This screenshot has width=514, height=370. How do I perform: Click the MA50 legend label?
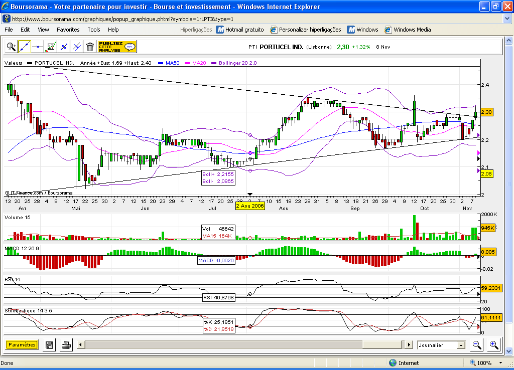(173, 63)
